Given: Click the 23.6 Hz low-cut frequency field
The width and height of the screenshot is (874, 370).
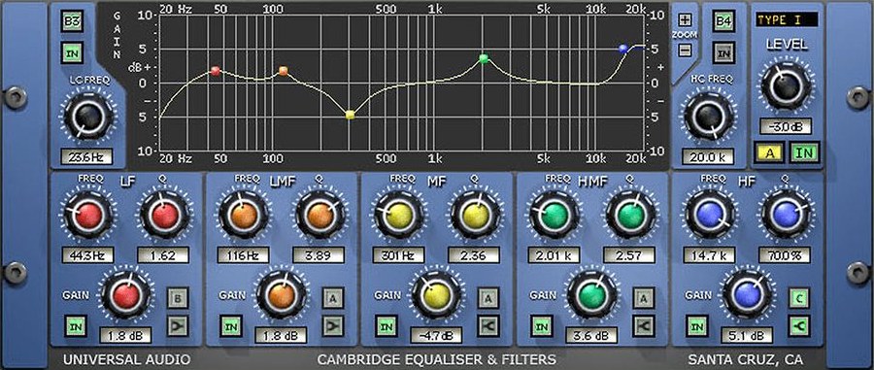Looking at the screenshot, I should [86, 157].
